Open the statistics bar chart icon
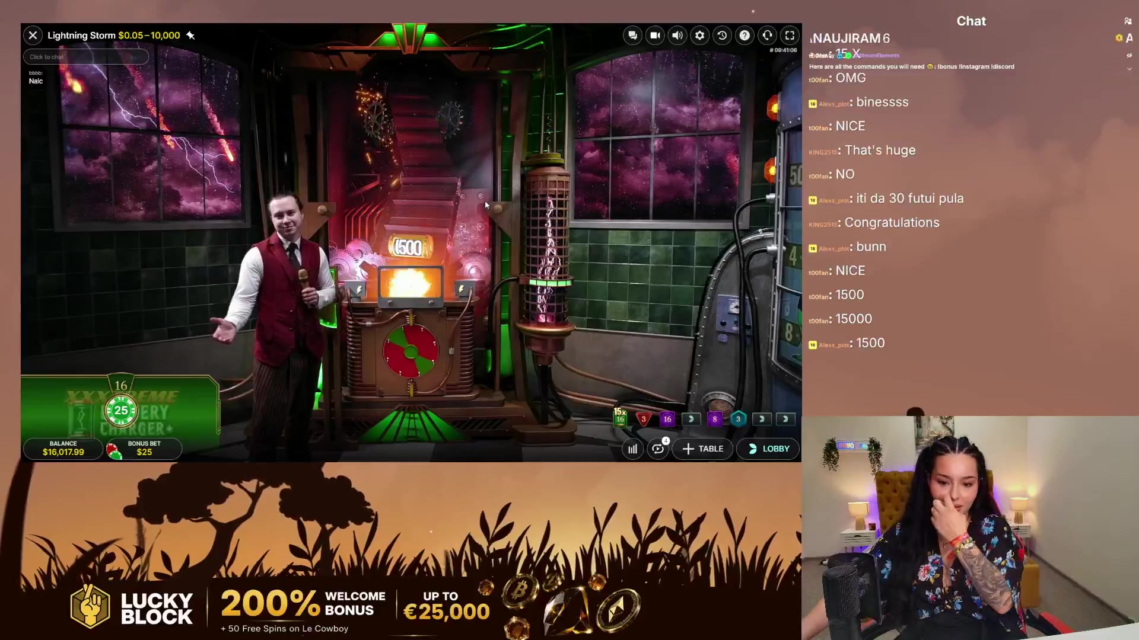Screen dimensions: 1139x640 pos(633,449)
